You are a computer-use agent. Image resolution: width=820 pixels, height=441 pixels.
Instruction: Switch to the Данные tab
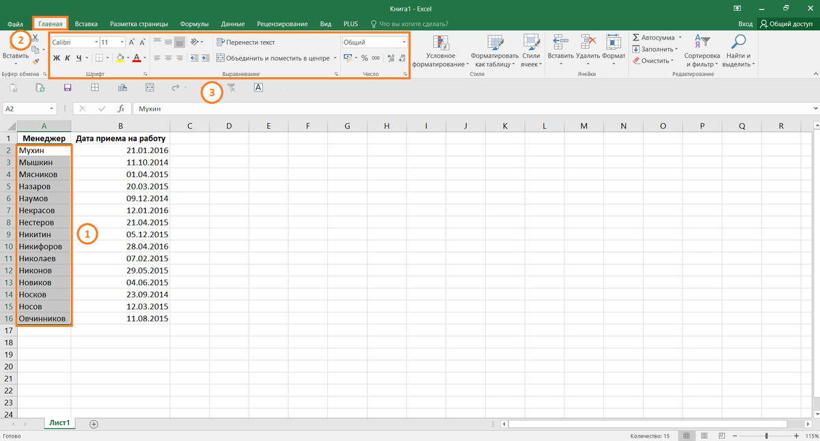pos(233,24)
